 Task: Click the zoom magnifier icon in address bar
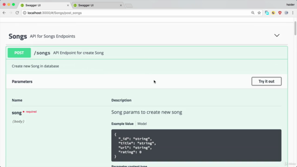point(252,13)
